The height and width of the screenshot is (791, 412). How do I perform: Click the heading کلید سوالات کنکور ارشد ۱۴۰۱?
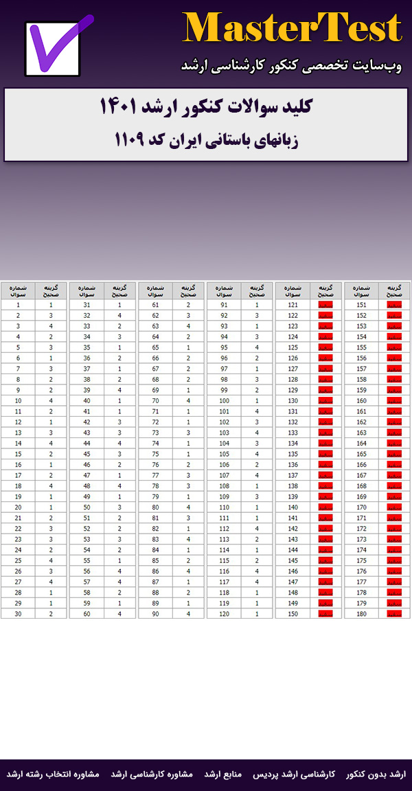pyautogui.click(x=206, y=108)
